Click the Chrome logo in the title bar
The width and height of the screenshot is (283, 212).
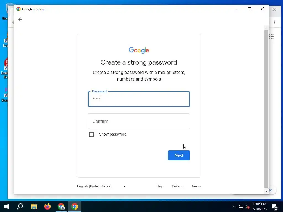point(19,9)
